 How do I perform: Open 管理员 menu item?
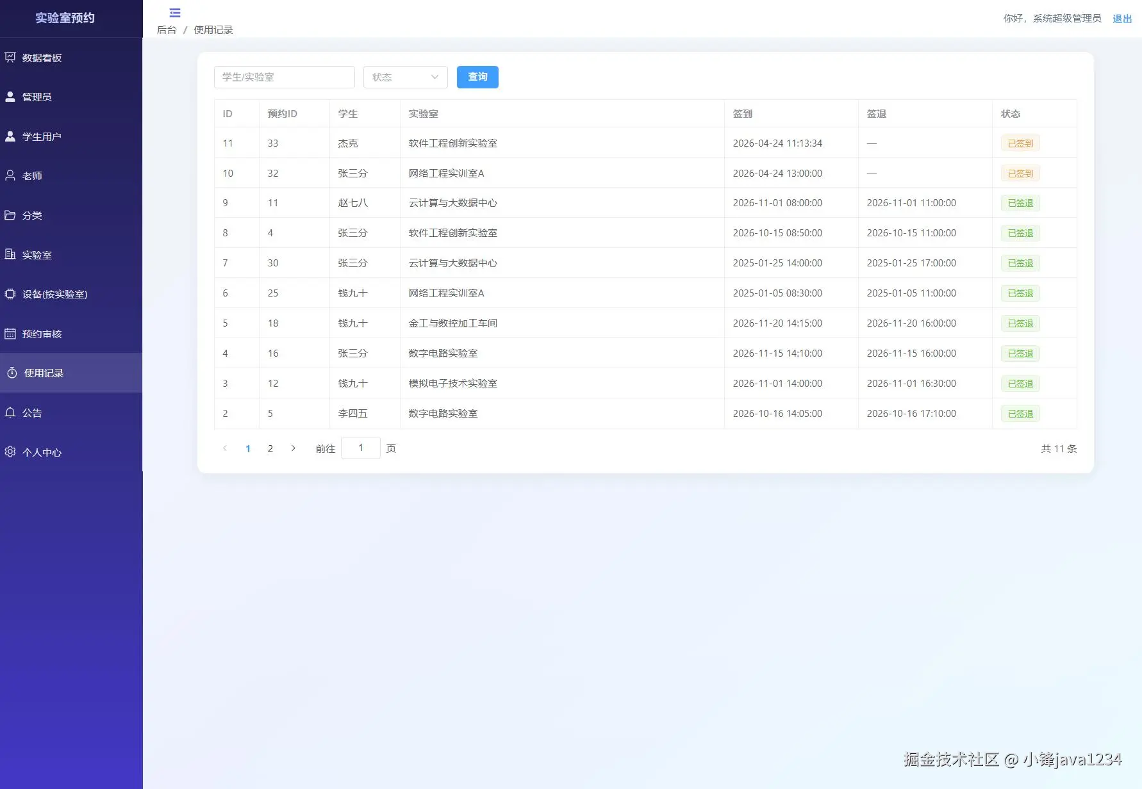coord(71,97)
